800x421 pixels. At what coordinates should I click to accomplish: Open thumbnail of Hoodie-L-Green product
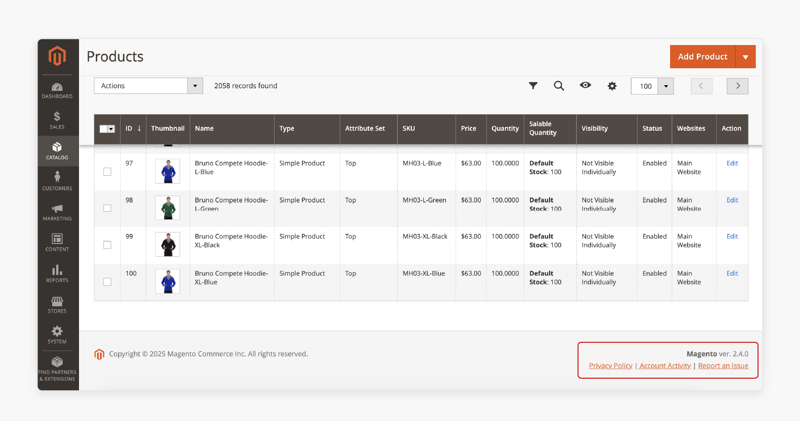(168, 208)
